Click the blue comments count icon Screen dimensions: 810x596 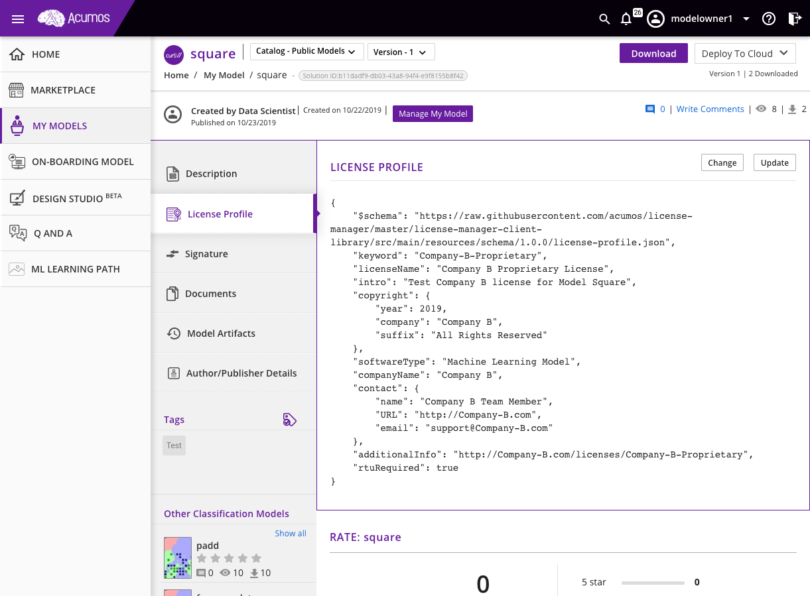click(x=650, y=109)
